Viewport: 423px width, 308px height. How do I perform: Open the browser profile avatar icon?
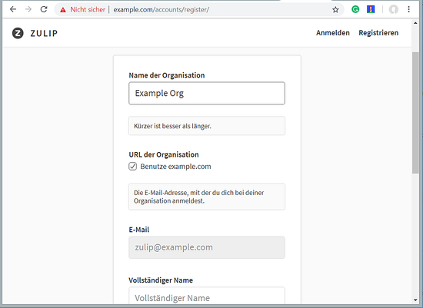coord(393,9)
